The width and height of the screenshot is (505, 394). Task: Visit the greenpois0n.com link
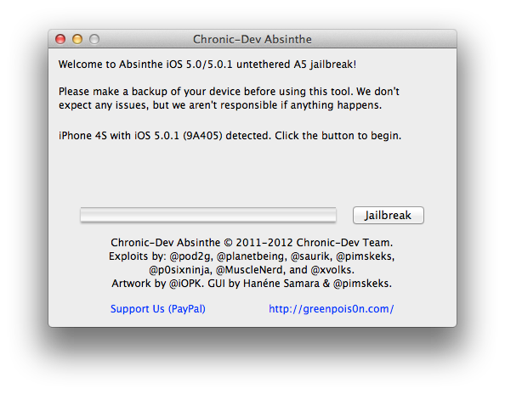coord(331,309)
